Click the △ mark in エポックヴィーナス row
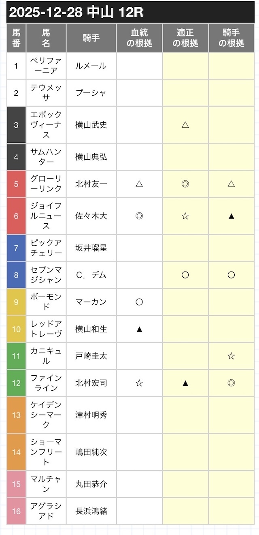Image resolution: width=259 pixels, height=535 pixels. click(185, 125)
